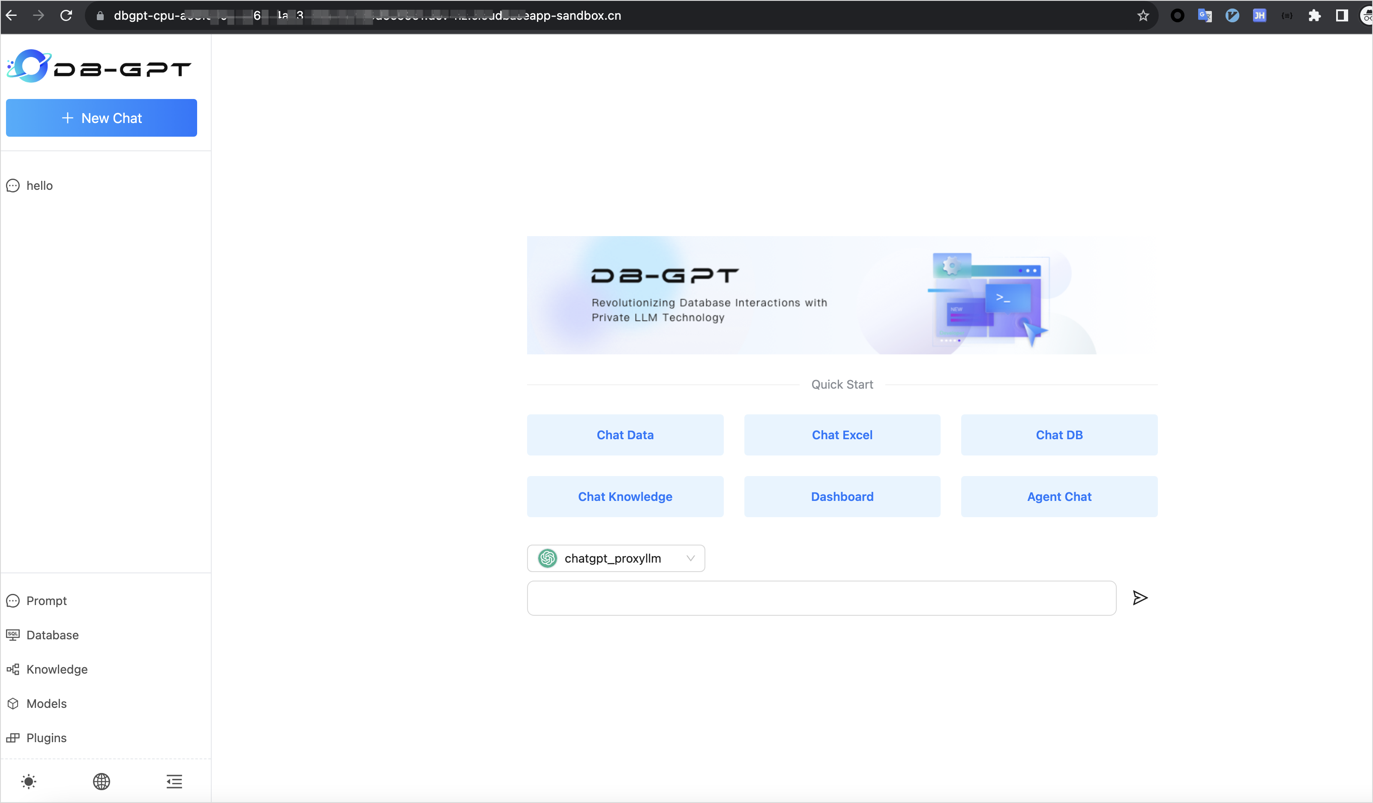1373x803 pixels.
Task: Collapse the sidebar with the menu-fold icon
Action: [x=174, y=781]
